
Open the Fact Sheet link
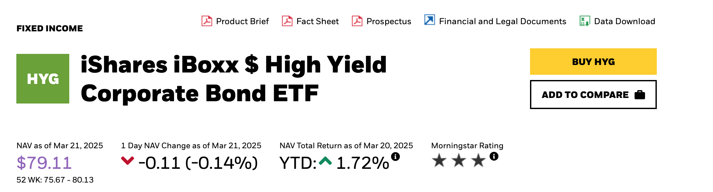click(317, 21)
